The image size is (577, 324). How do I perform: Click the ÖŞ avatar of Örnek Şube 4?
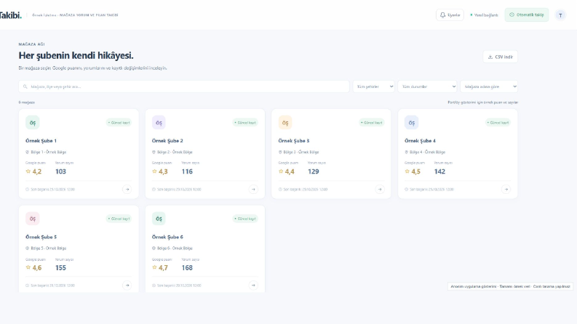[x=411, y=123]
